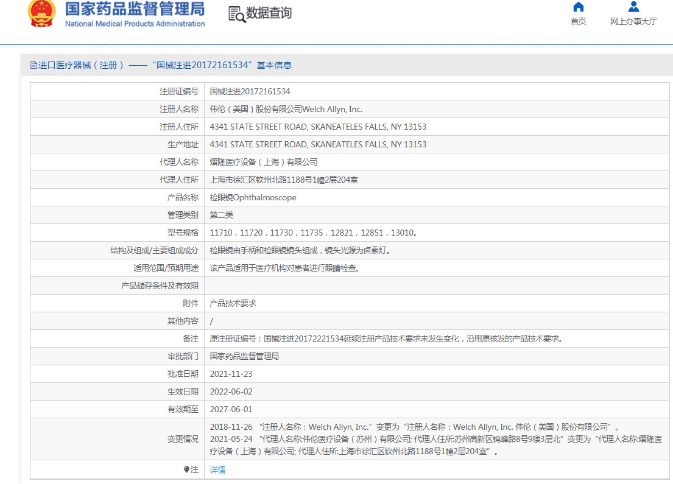Select the 附件 label cell

tap(117, 303)
